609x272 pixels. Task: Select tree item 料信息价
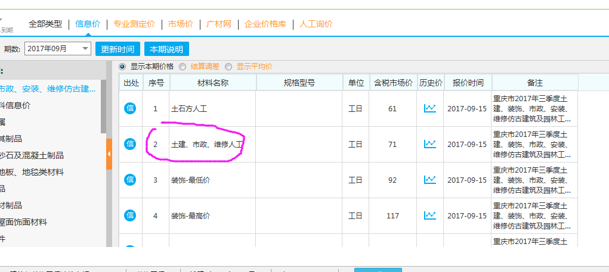16,105
